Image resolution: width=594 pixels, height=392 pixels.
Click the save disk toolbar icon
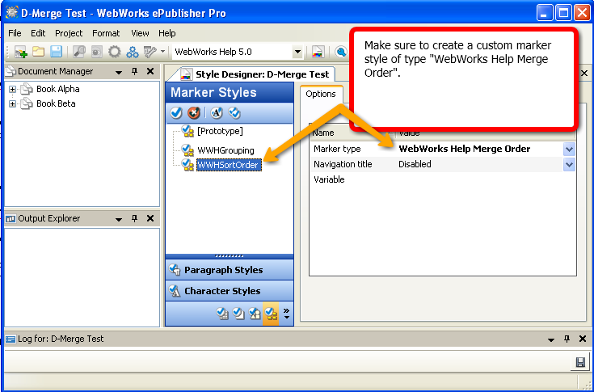click(x=56, y=52)
